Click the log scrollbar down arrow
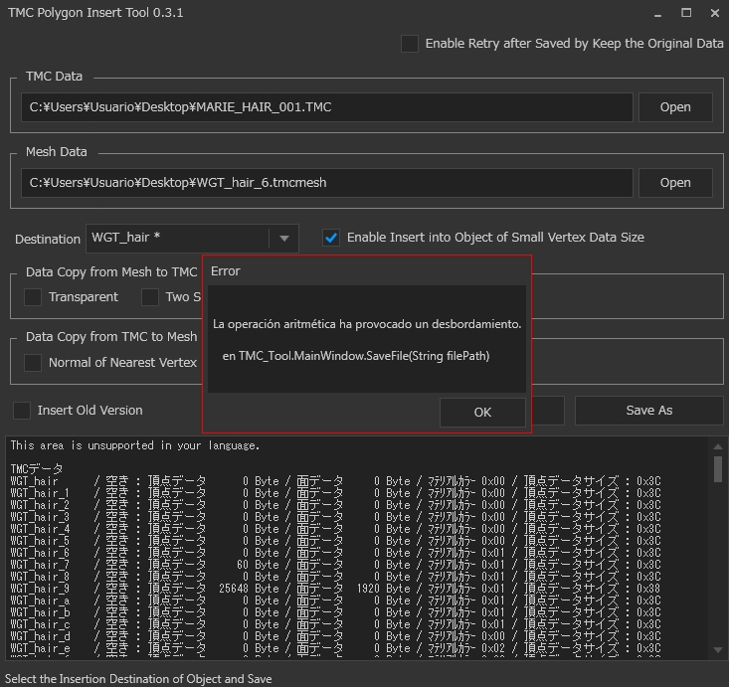 coord(718,649)
